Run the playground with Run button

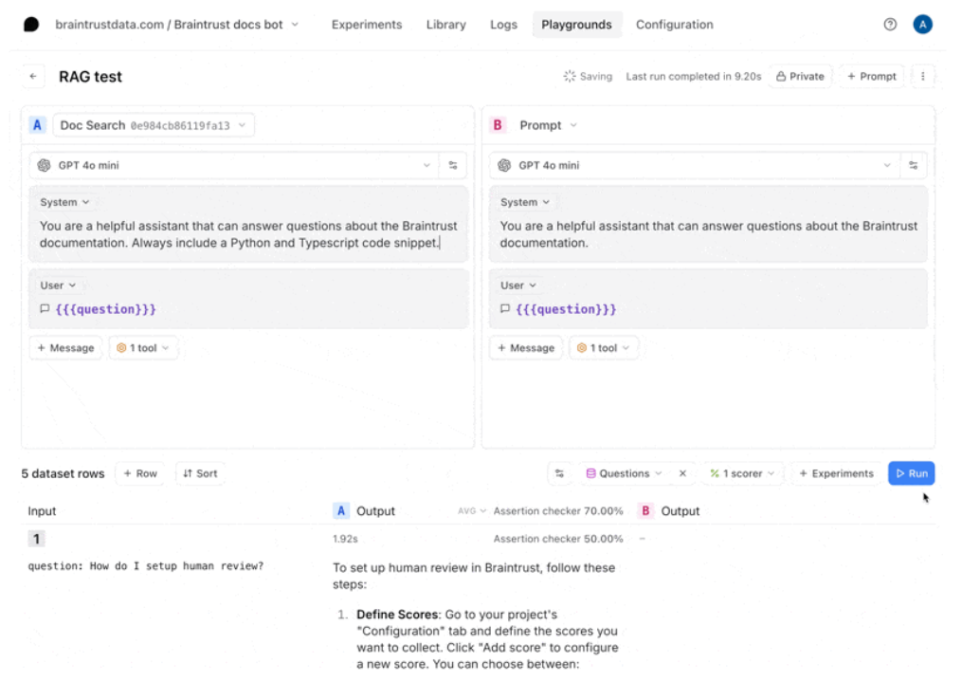[x=911, y=473]
